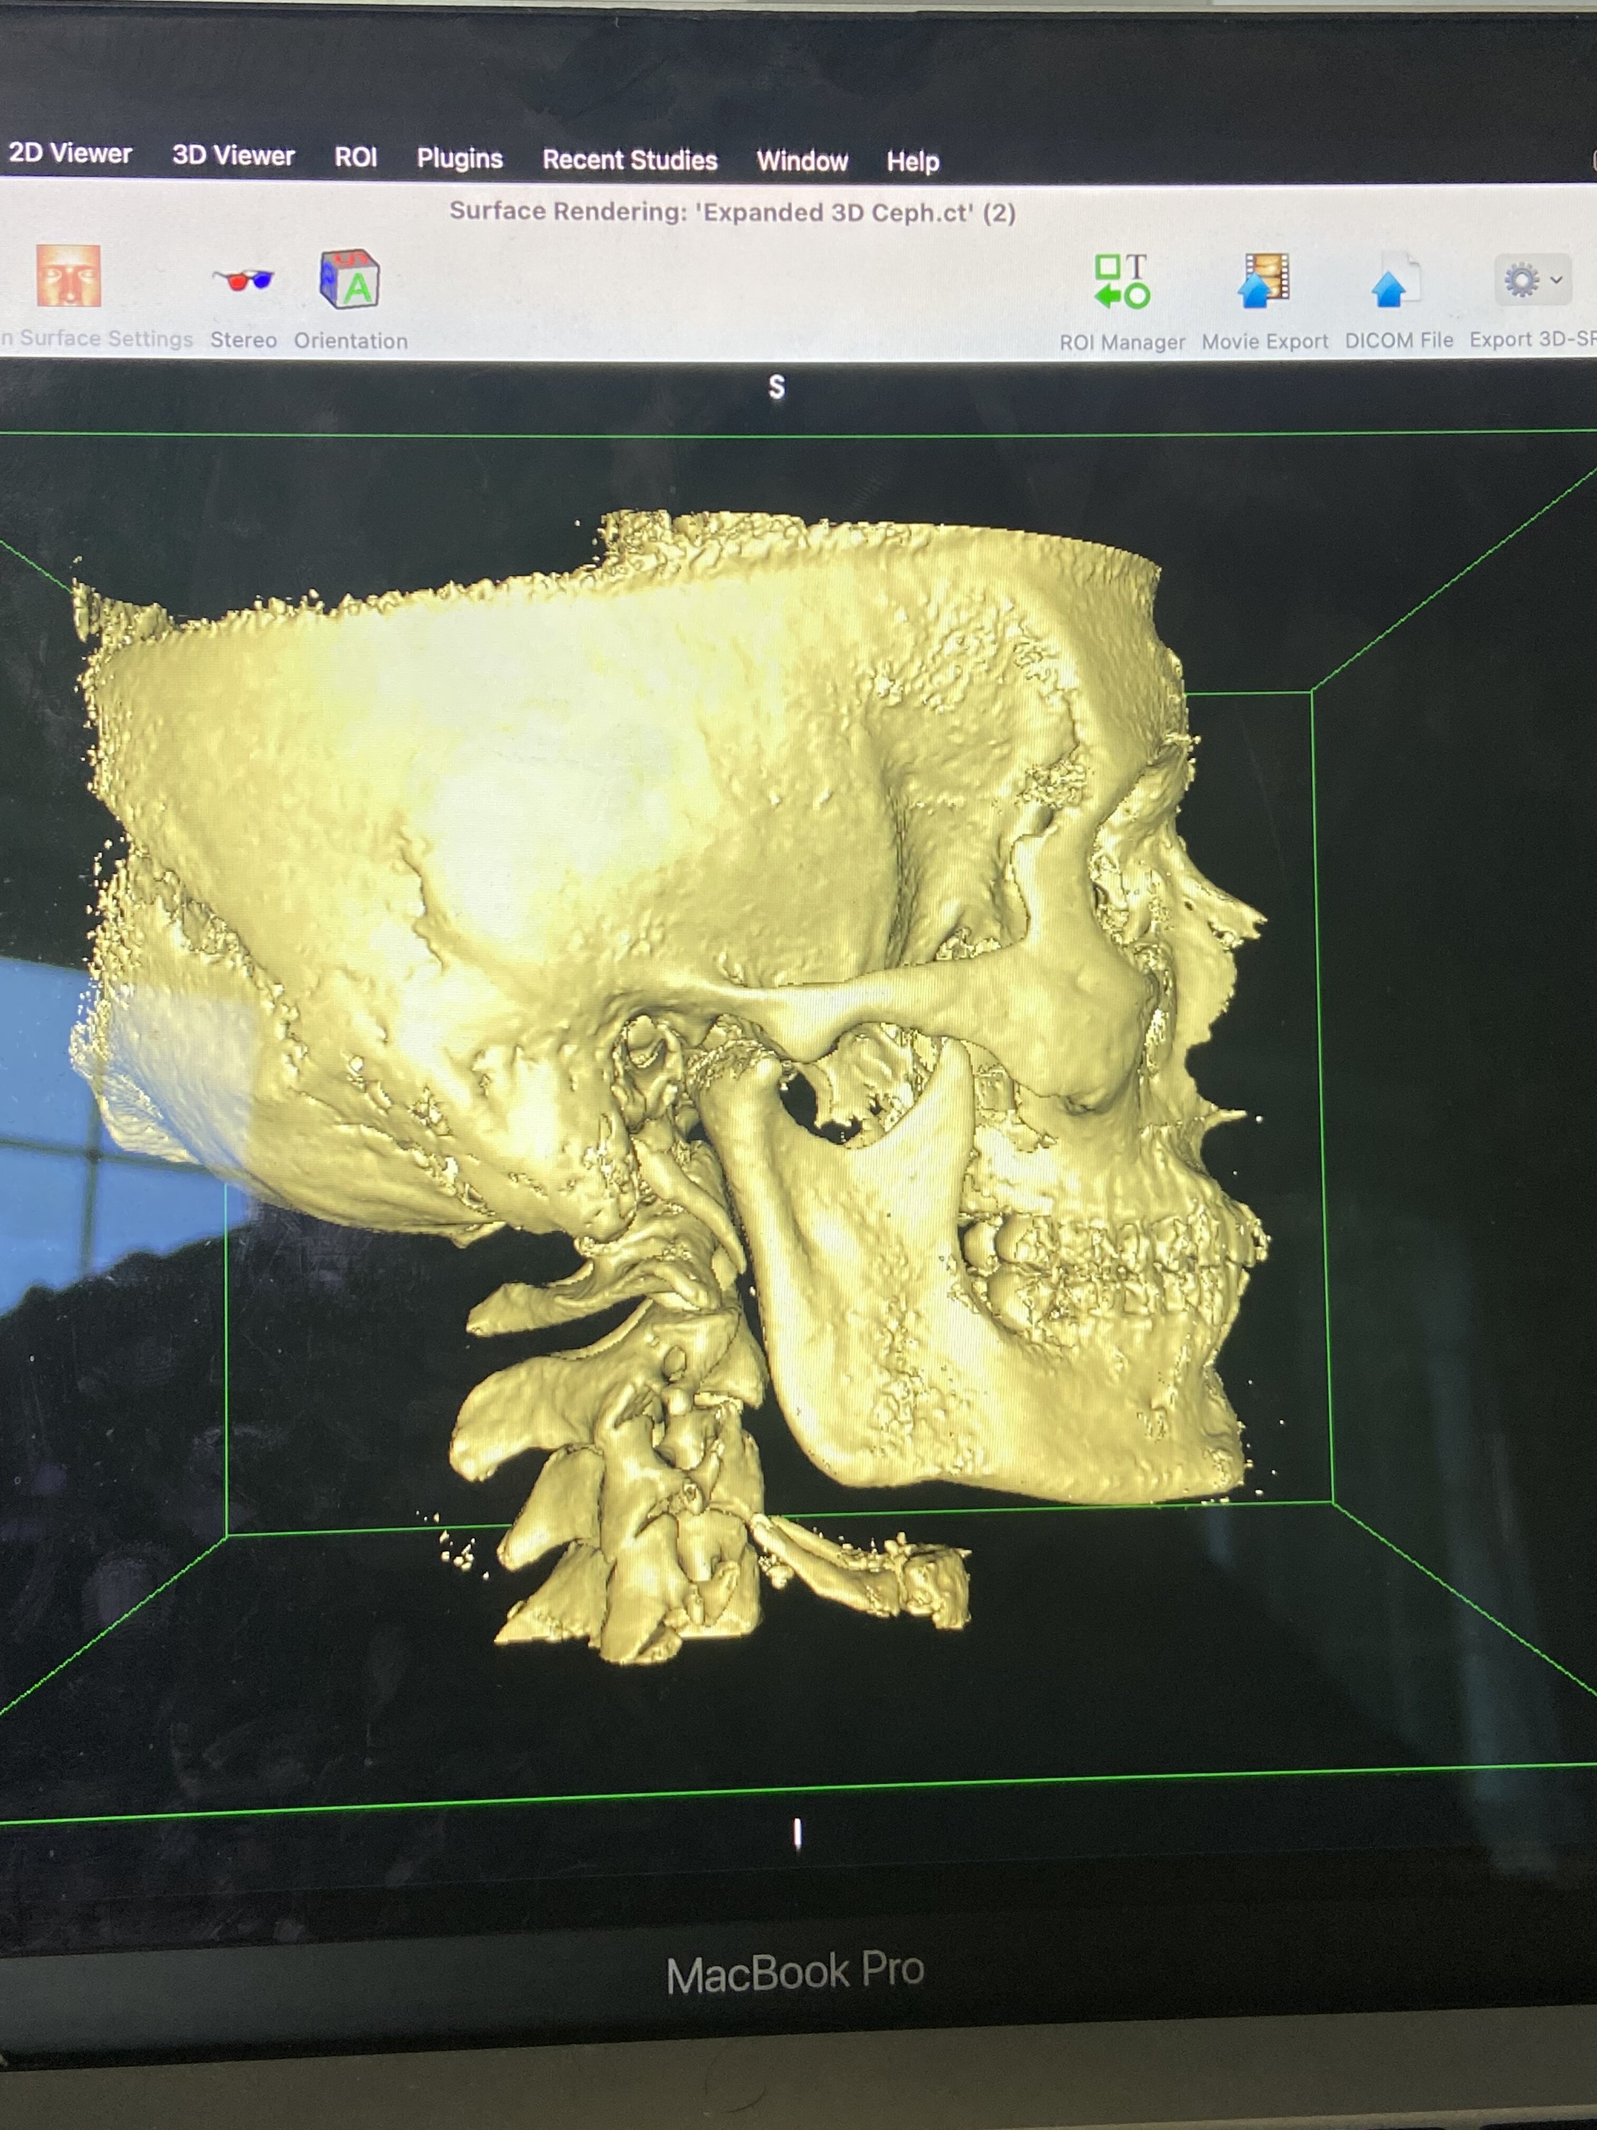The height and width of the screenshot is (2130, 1597).
Task: Open Surface Settings face icon
Action: [x=68, y=276]
